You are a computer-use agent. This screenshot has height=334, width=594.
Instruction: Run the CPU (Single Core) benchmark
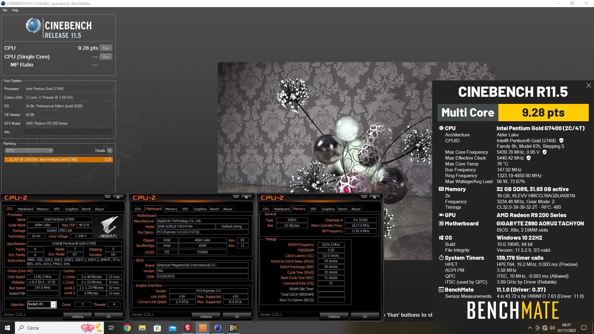[x=106, y=57]
